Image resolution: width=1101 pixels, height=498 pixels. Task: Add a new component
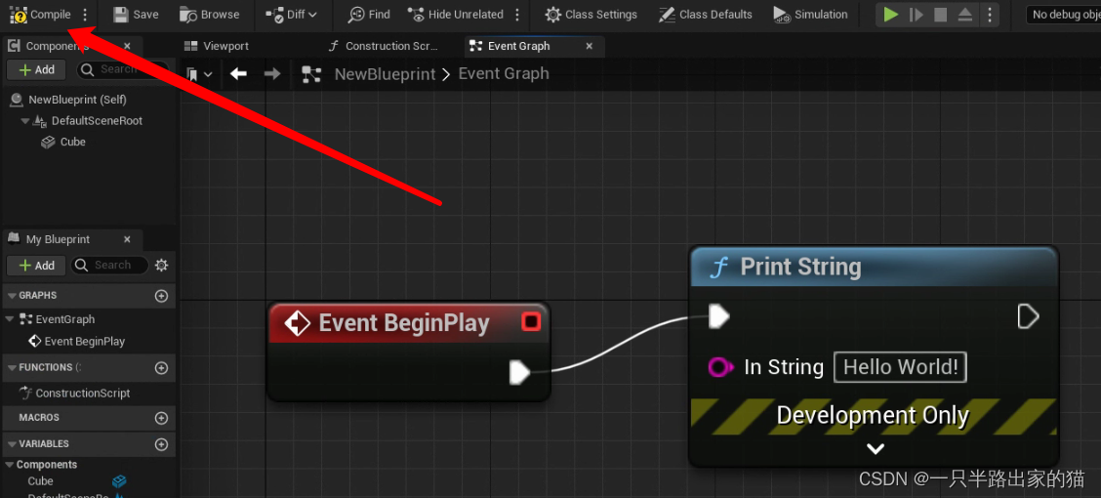(x=36, y=69)
